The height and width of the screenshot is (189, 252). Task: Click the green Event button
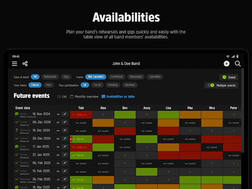229,77
